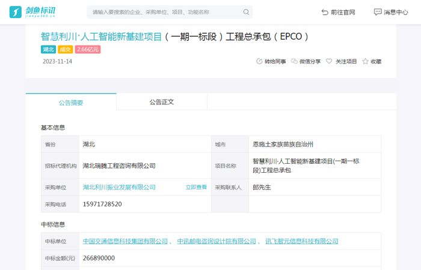Viewport: 421px width, 270px height.
Task: Open 中讯邮电咨询设计院有限公司 link
Action: coord(217,241)
